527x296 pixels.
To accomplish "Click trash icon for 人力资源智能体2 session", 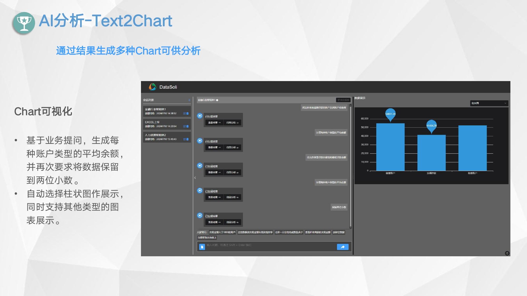I will tap(188, 139).
